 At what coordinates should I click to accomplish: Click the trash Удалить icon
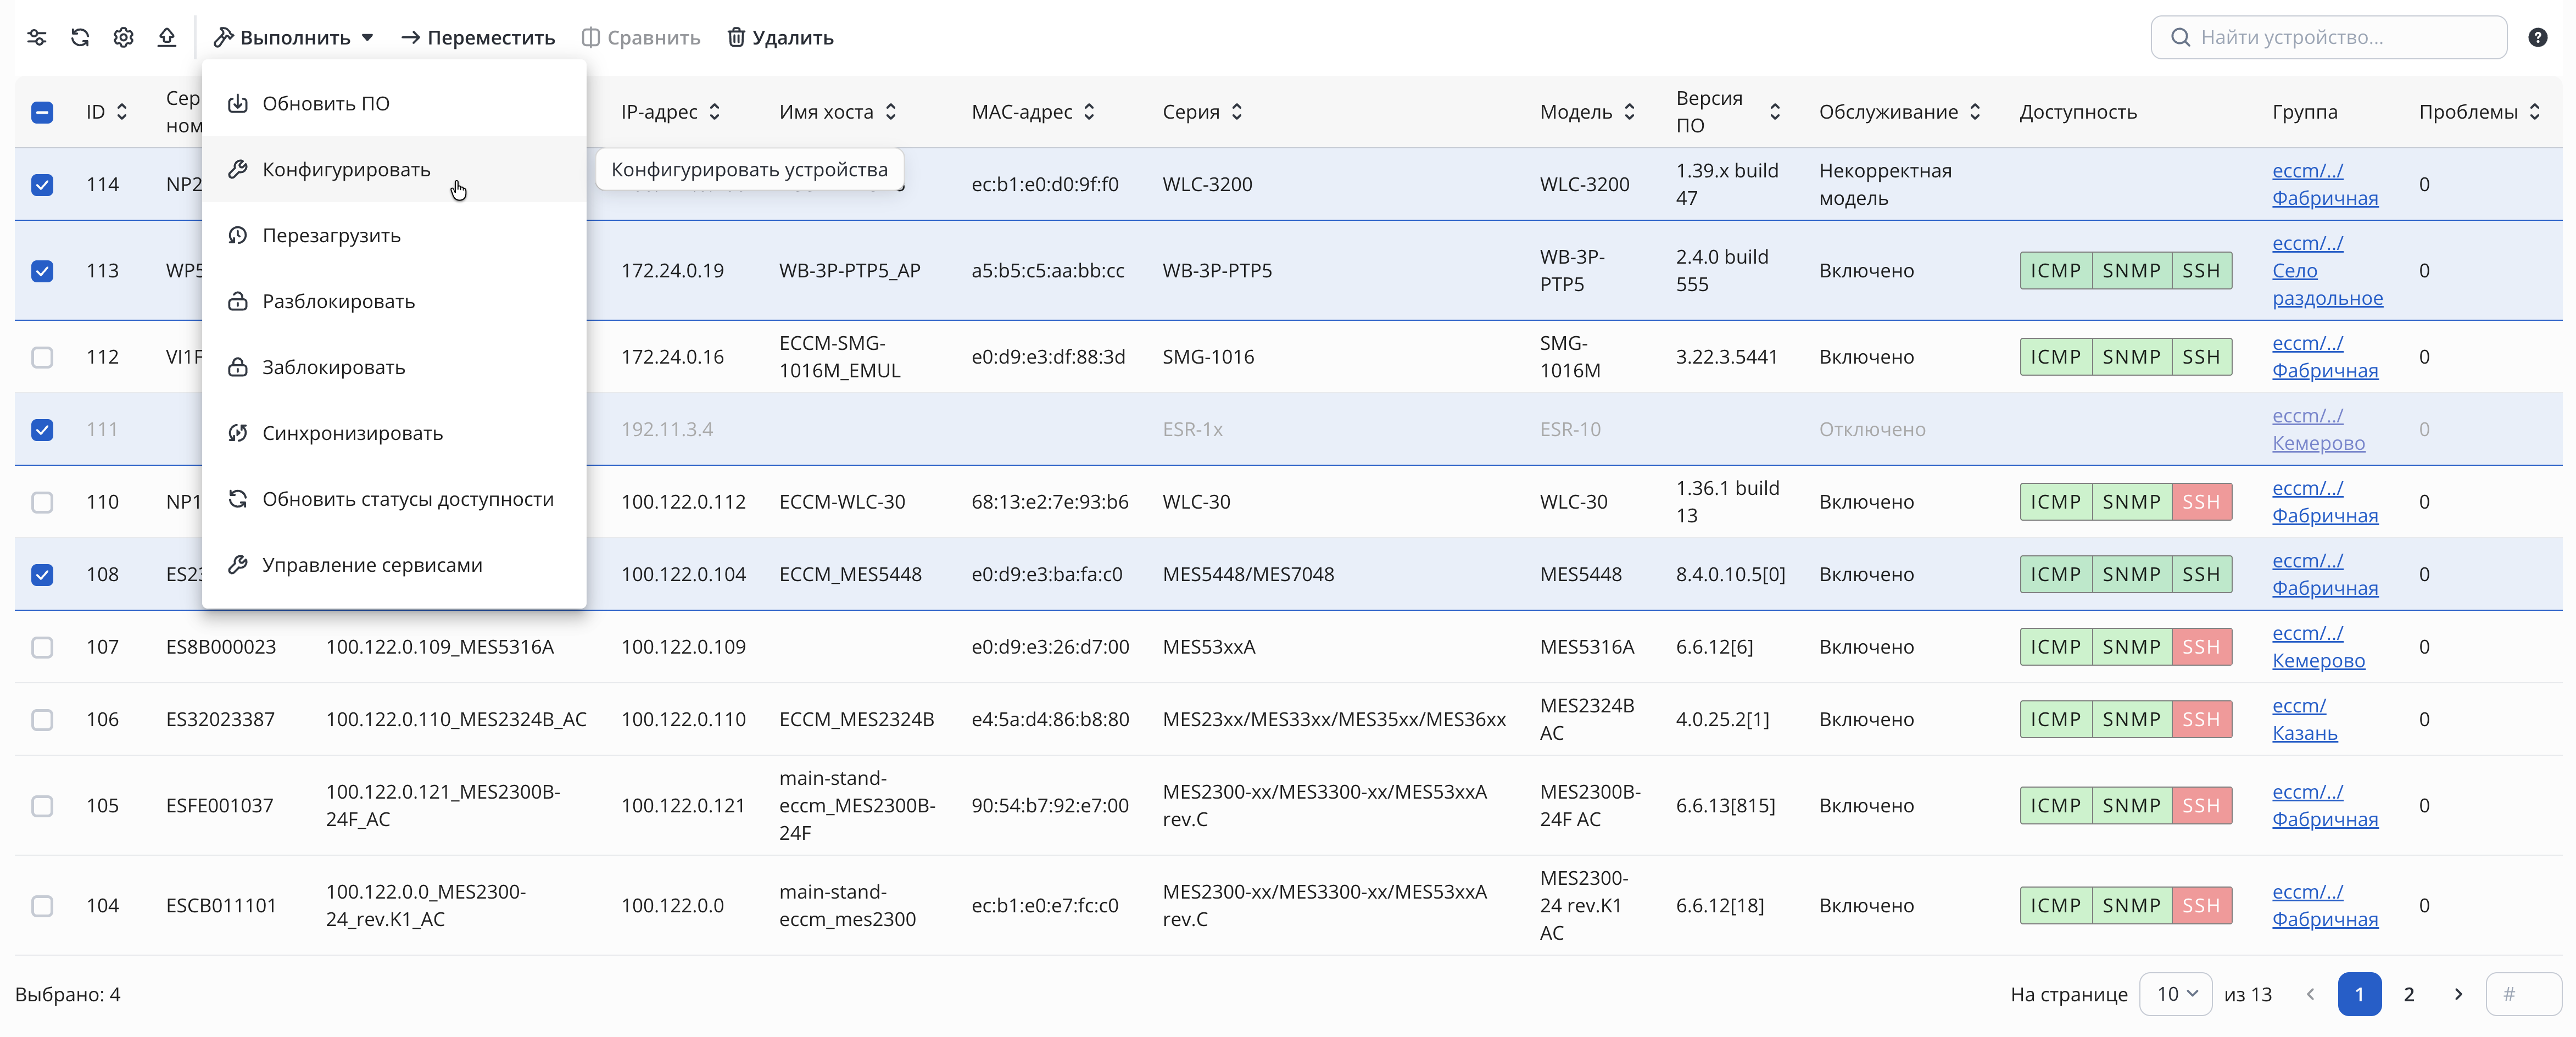[736, 38]
